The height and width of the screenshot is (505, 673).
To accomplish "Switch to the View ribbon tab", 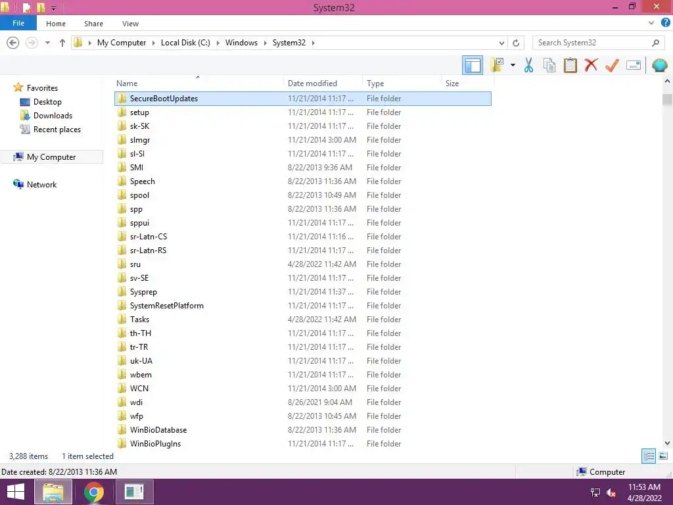I will click(130, 24).
